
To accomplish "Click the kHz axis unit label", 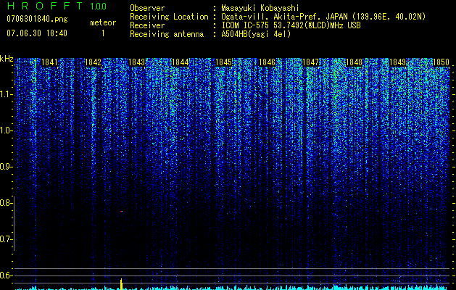I will pos(7,59).
